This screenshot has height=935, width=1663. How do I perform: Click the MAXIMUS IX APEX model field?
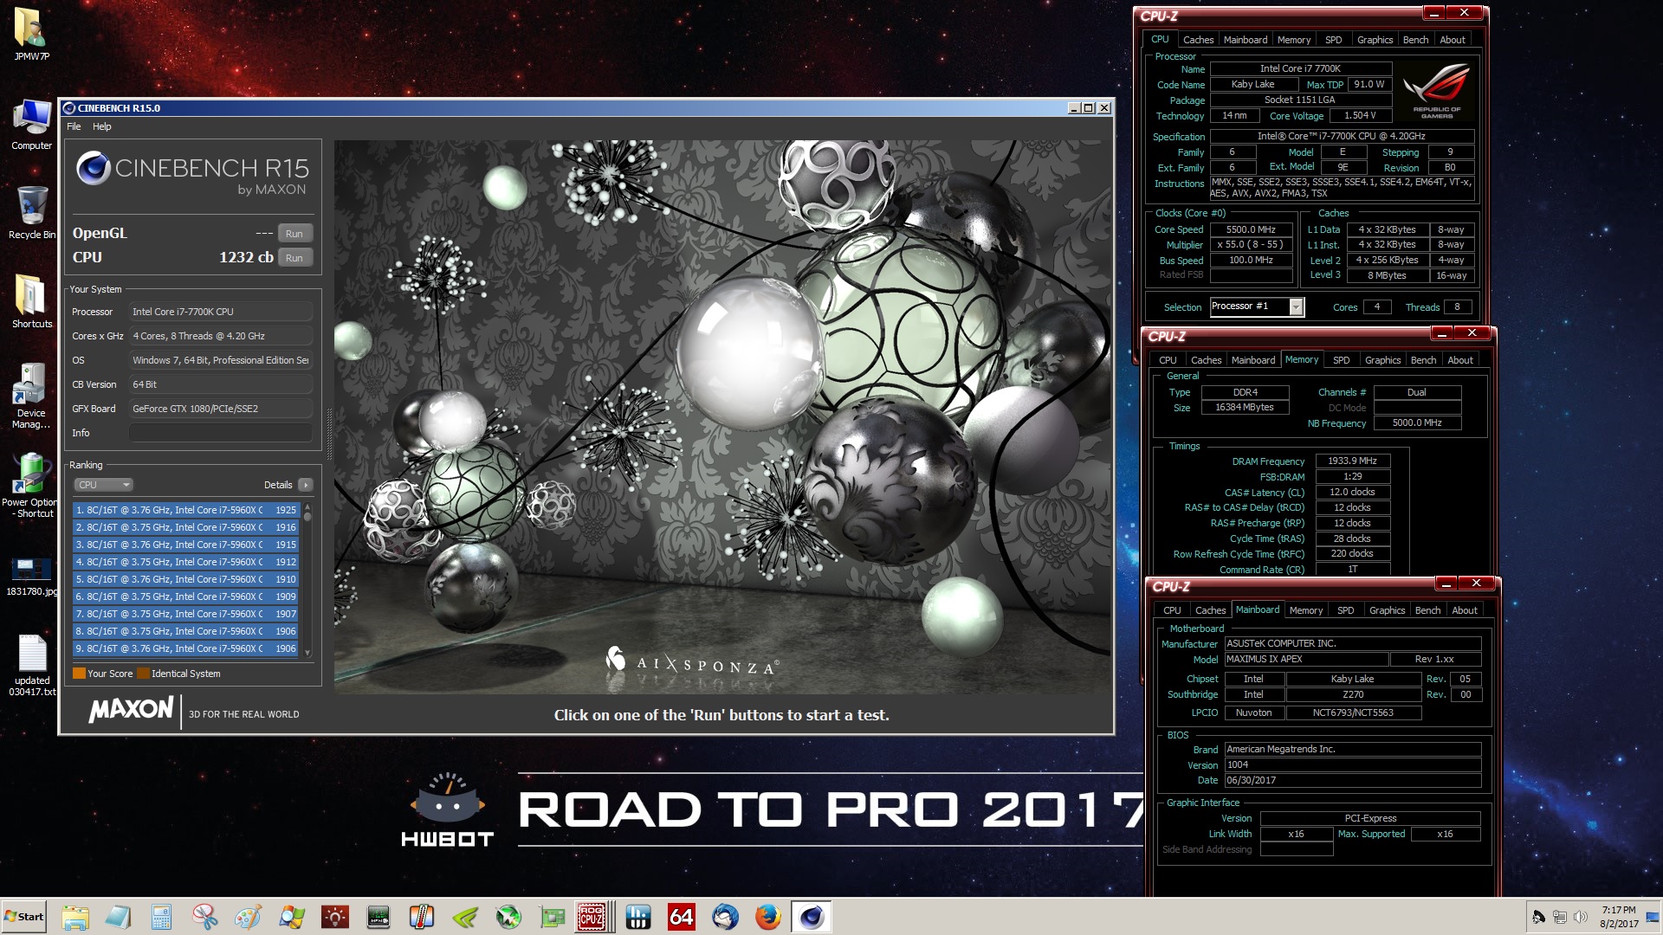(1305, 660)
